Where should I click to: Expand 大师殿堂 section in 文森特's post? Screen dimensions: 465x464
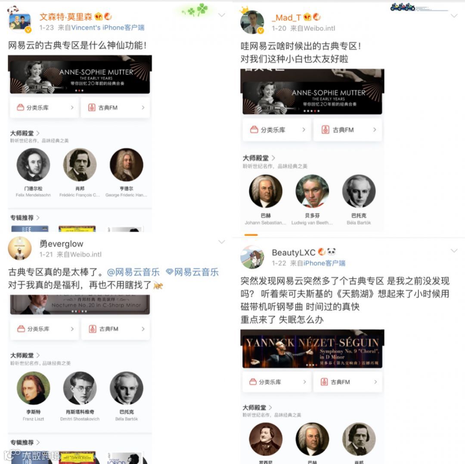tap(25, 133)
